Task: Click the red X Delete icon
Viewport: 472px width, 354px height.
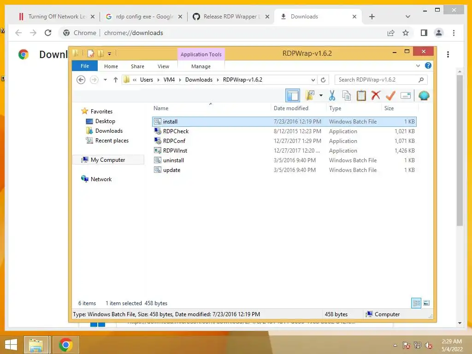Action: 376,95
